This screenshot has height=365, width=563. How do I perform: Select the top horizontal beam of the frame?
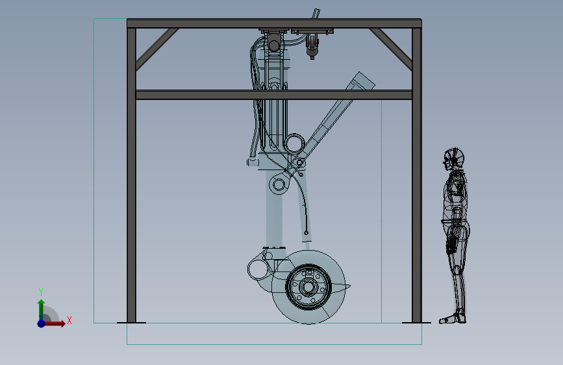click(274, 24)
